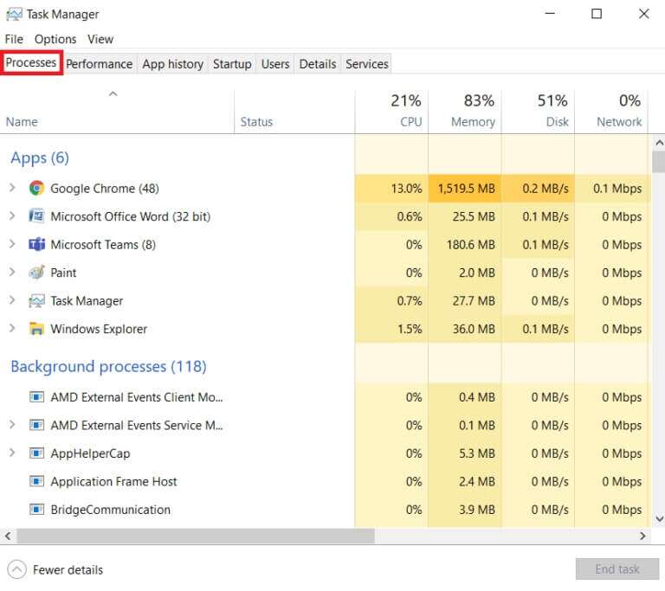The image size is (665, 591).
Task: Click Chrome's 0.1 Mbps network value
Action: click(617, 189)
